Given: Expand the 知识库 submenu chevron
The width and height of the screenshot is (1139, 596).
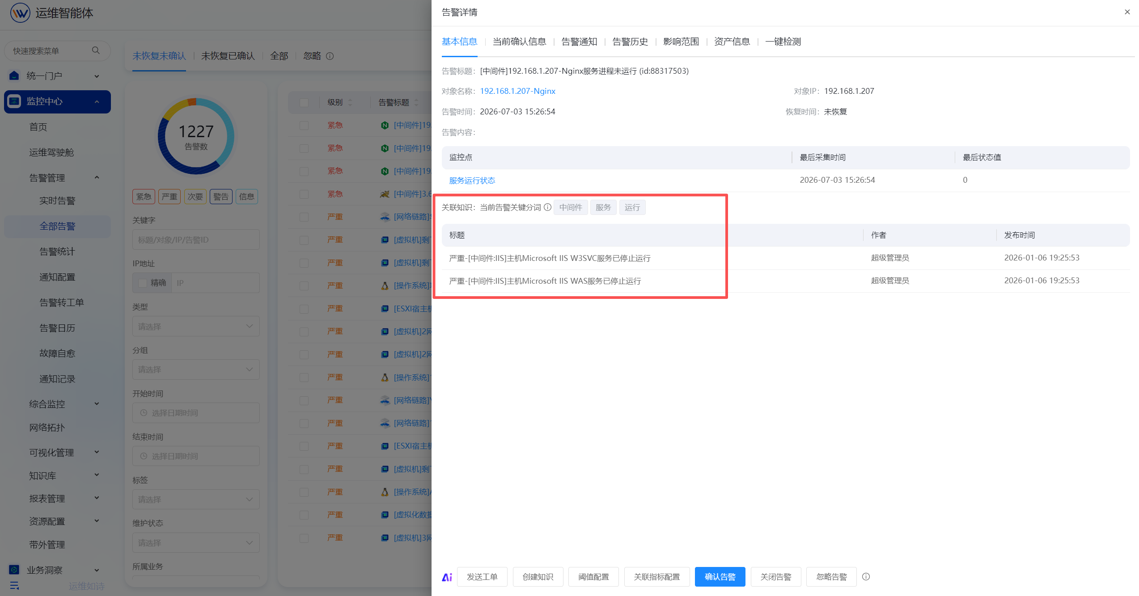Looking at the screenshot, I should 97,475.
